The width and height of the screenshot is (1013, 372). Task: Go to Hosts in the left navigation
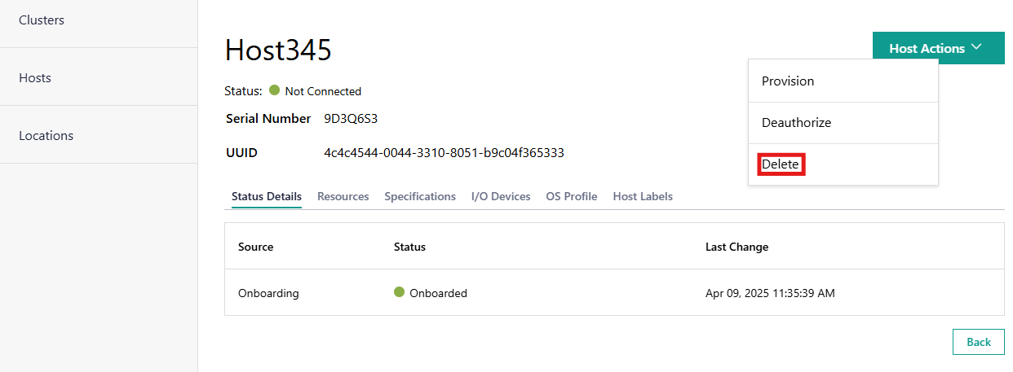[35, 78]
